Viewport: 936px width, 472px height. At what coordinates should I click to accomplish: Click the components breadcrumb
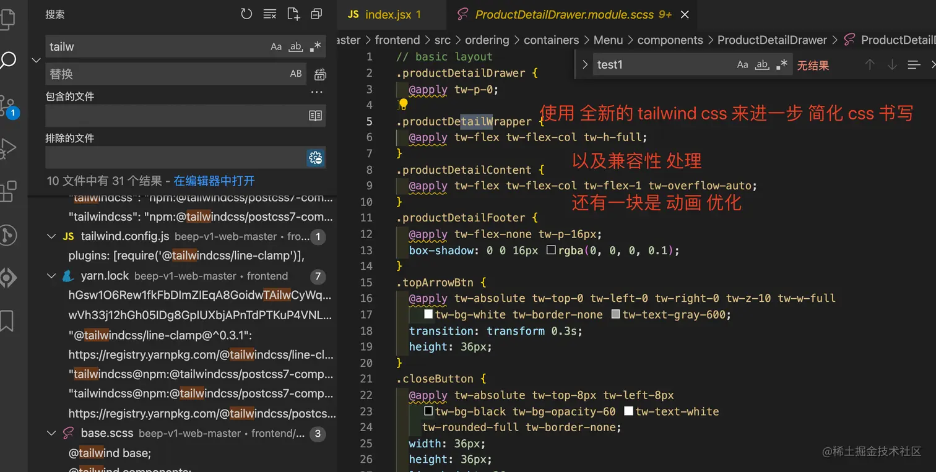(670, 40)
